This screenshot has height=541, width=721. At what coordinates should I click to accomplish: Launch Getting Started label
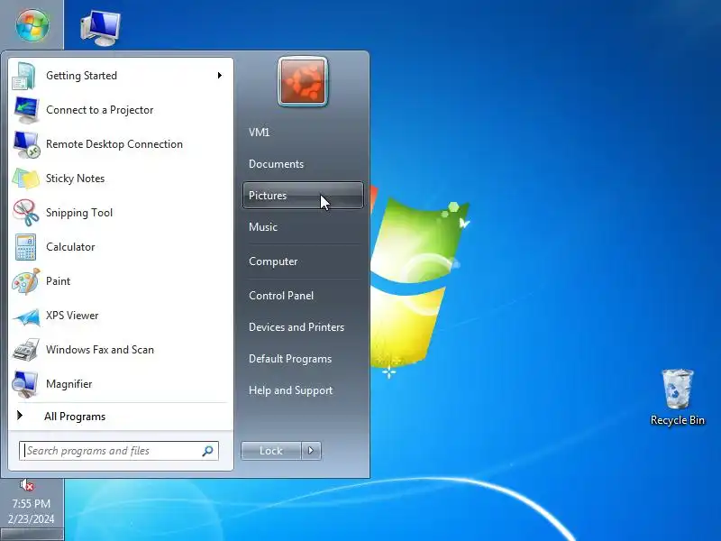[x=81, y=76]
